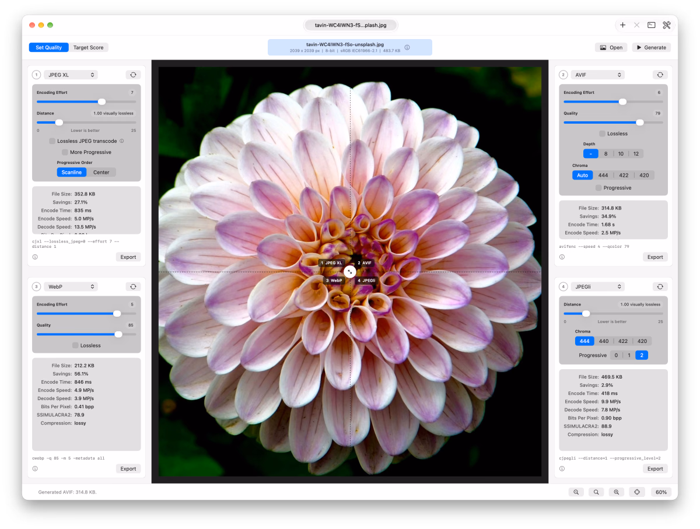This screenshot has height=529, width=700.
Task: Enable Lossless JPEG transcode checkbox
Action: pyautogui.click(x=52, y=141)
